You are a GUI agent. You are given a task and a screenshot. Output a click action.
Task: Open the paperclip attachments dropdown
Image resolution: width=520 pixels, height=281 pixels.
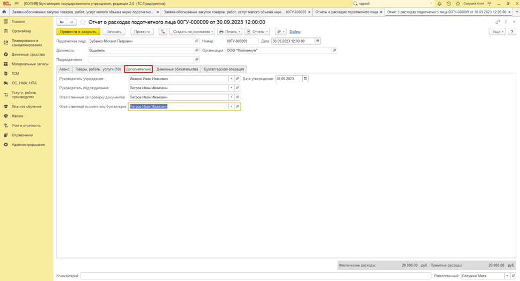(x=280, y=32)
